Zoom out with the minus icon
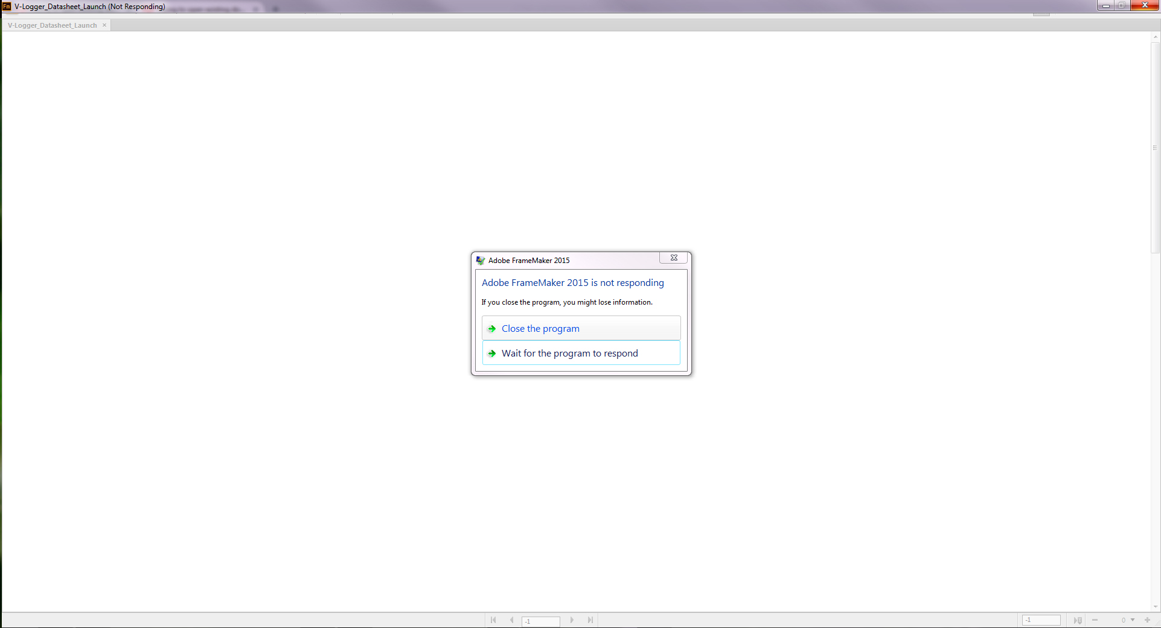Screen dimensions: 1161x628 pyautogui.click(x=1095, y=620)
